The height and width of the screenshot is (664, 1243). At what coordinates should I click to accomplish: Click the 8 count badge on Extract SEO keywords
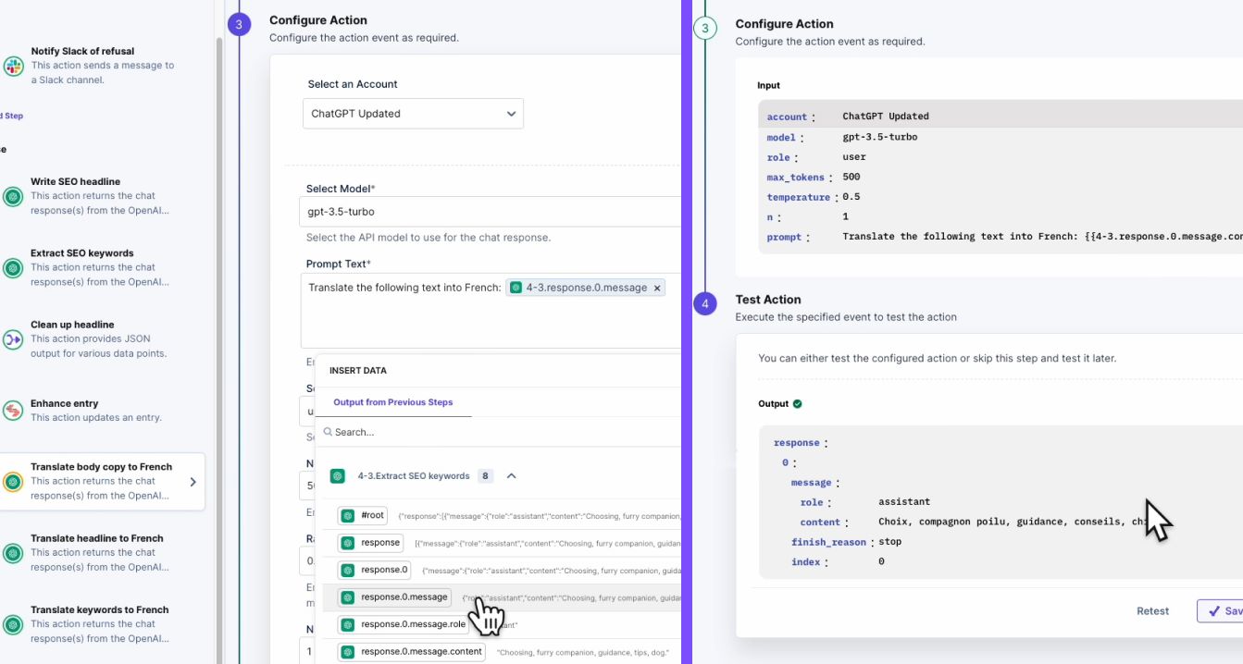click(485, 476)
